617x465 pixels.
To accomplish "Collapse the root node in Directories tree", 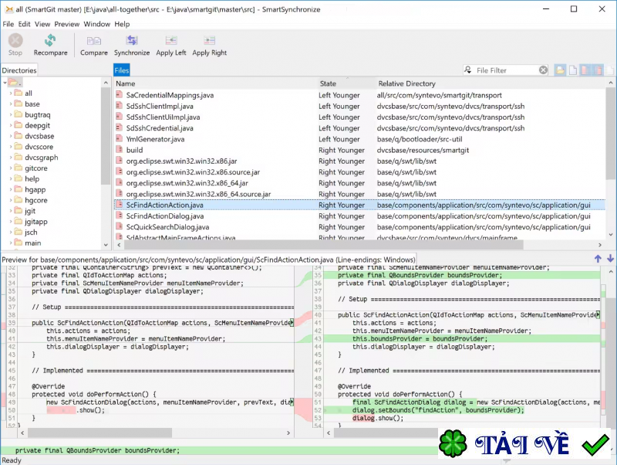I will pyautogui.click(x=5, y=83).
